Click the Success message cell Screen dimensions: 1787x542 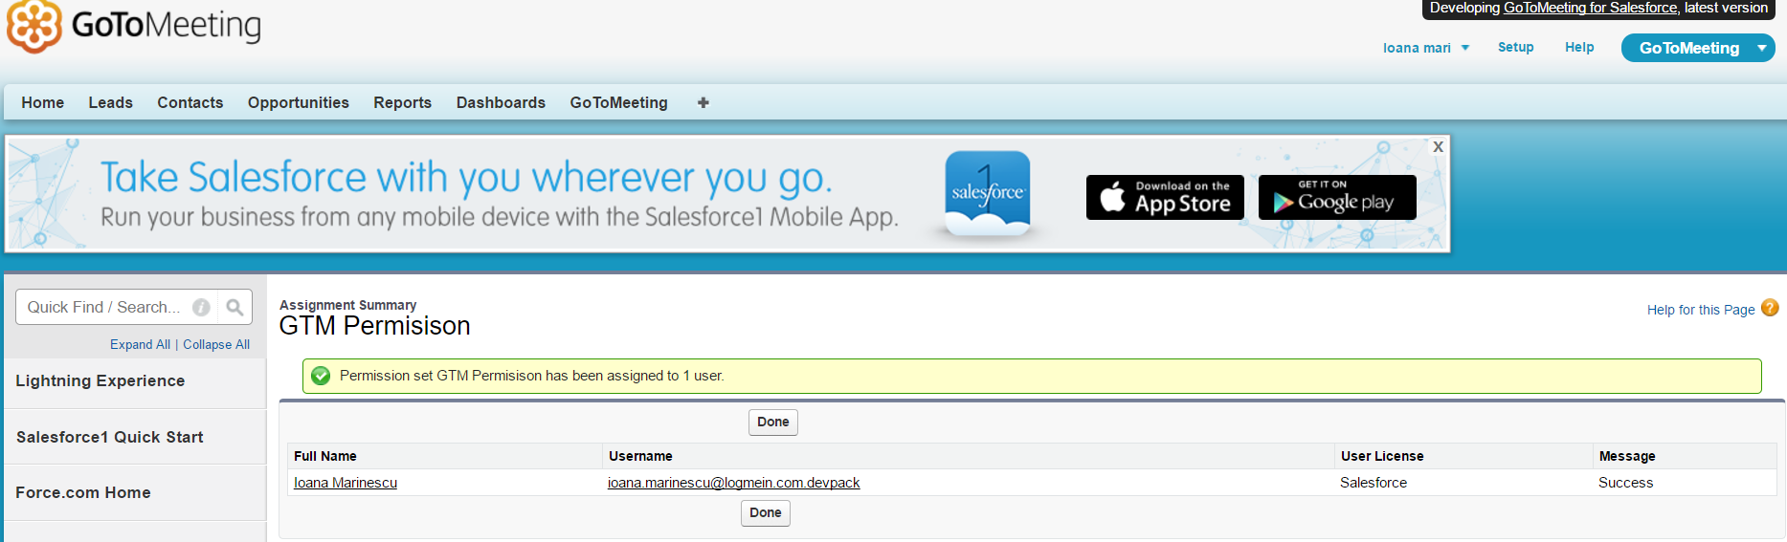click(x=1625, y=483)
